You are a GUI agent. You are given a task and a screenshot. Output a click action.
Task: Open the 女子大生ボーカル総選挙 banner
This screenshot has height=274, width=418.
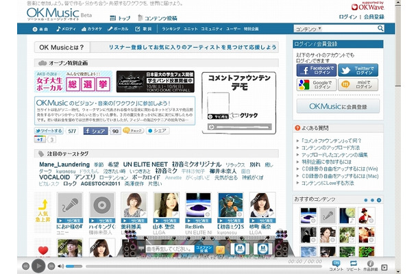[x=73, y=82]
